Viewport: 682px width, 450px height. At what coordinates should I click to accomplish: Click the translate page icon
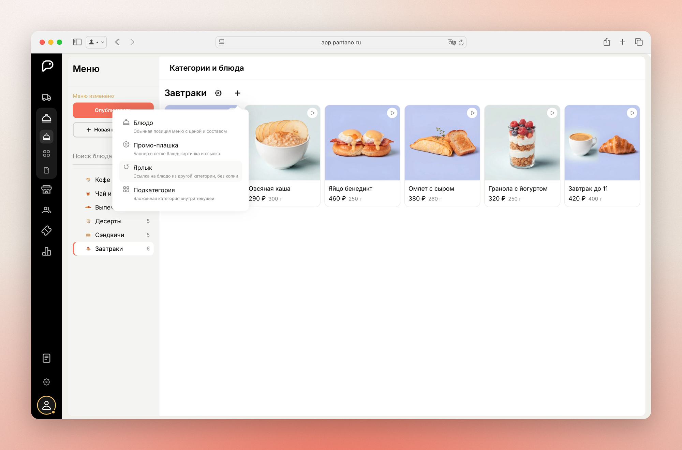click(x=451, y=42)
